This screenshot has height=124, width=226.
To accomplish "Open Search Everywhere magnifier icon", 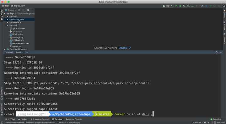I will pos(223,6).
